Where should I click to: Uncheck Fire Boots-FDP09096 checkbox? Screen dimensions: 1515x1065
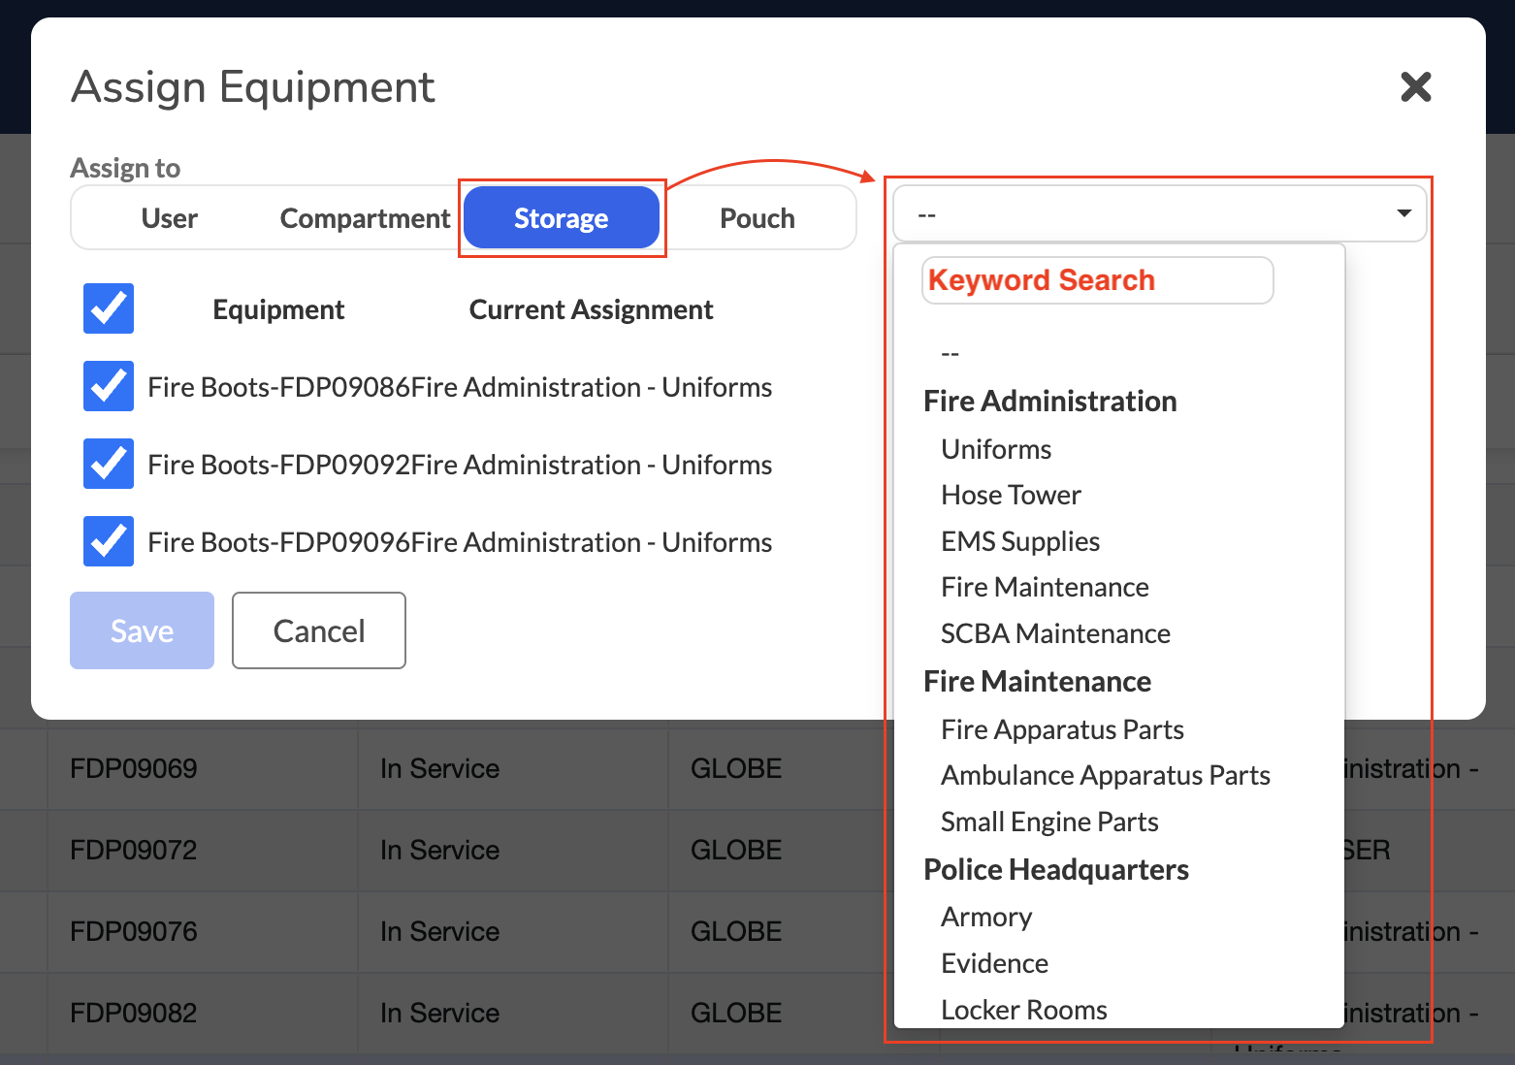(109, 541)
